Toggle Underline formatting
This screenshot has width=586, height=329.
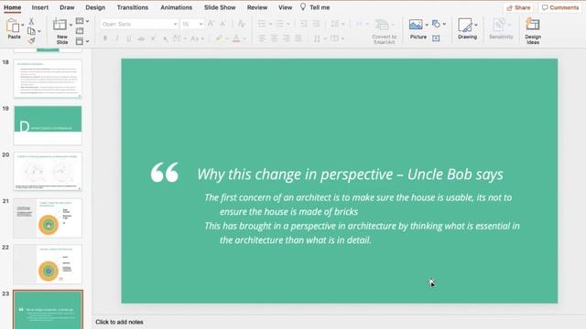(129, 38)
